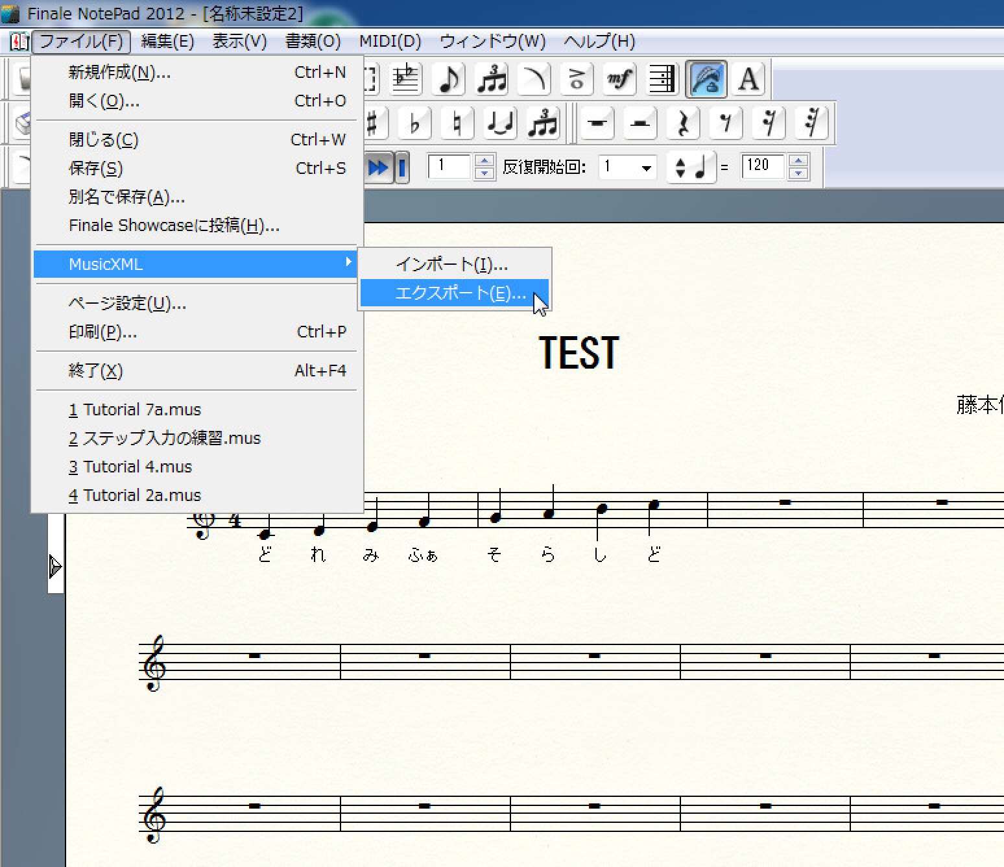
Task: Increase the measure number stepper
Action: click(x=484, y=161)
